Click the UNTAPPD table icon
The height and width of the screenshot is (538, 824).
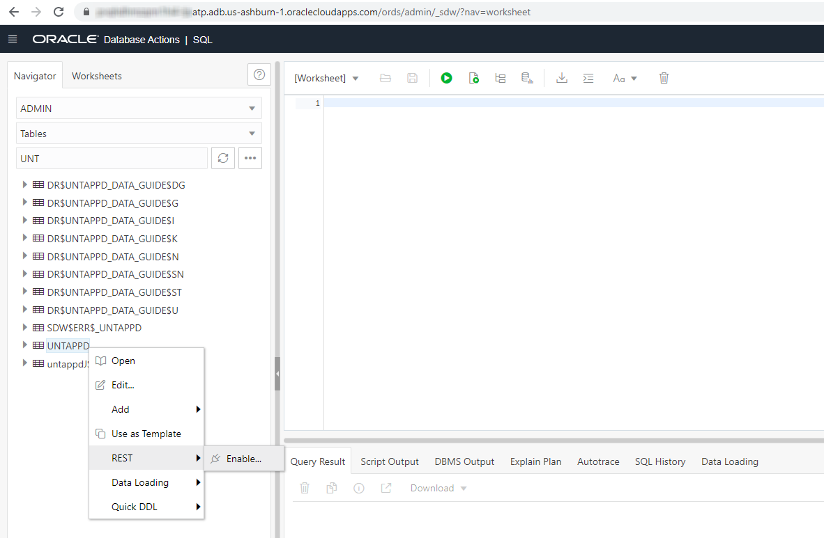pos(38,345)
